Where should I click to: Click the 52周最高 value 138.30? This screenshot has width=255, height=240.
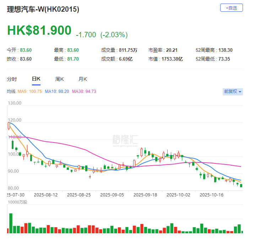tap(225, 50)
